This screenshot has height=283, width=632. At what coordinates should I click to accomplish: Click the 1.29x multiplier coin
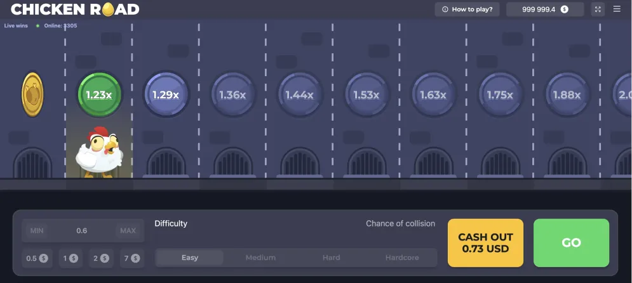pos(166,95)
